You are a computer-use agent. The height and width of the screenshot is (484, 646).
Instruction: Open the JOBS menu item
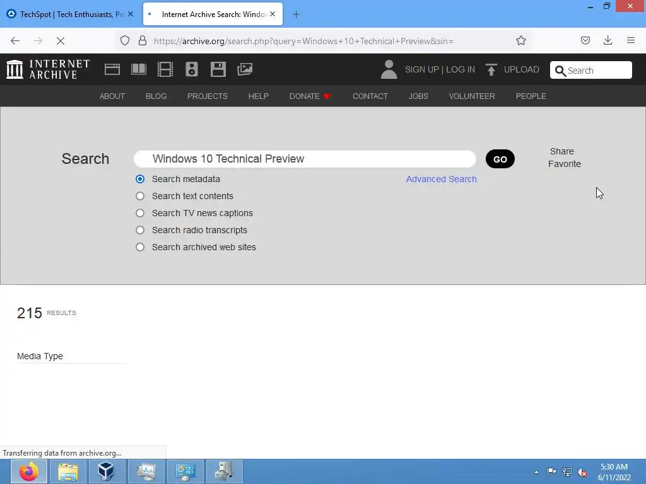[x=418, y=96]
